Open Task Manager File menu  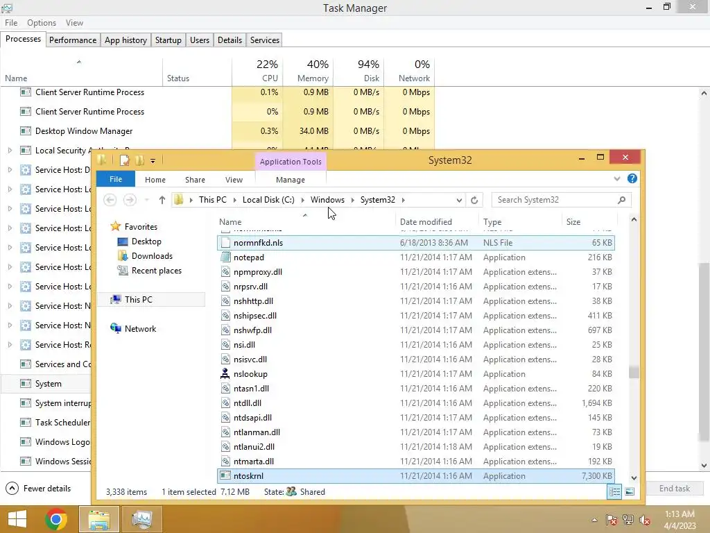(11, 23)
